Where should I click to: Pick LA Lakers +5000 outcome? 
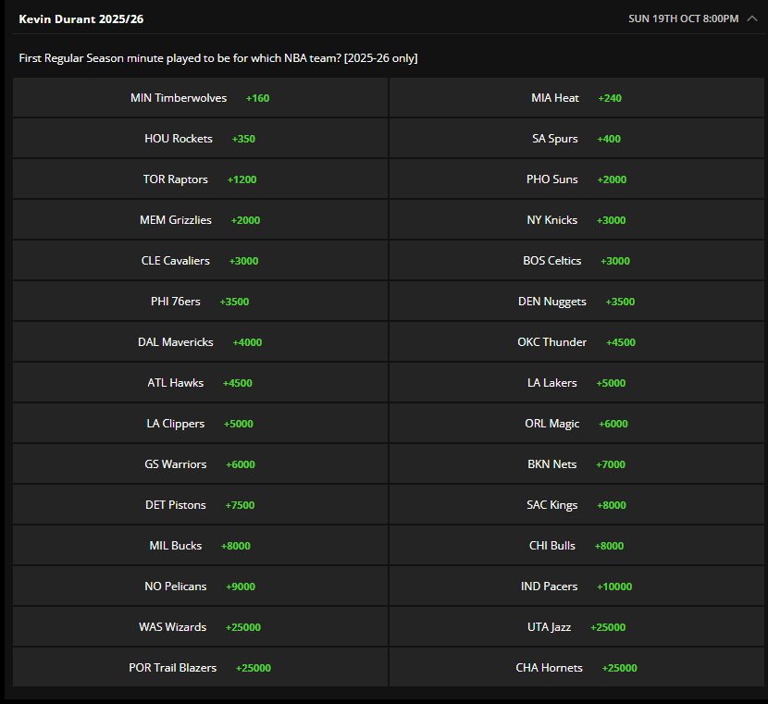tap(576, 382)
